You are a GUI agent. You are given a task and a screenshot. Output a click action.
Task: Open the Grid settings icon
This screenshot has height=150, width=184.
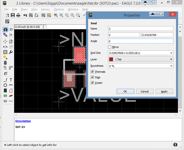(7, 21)
